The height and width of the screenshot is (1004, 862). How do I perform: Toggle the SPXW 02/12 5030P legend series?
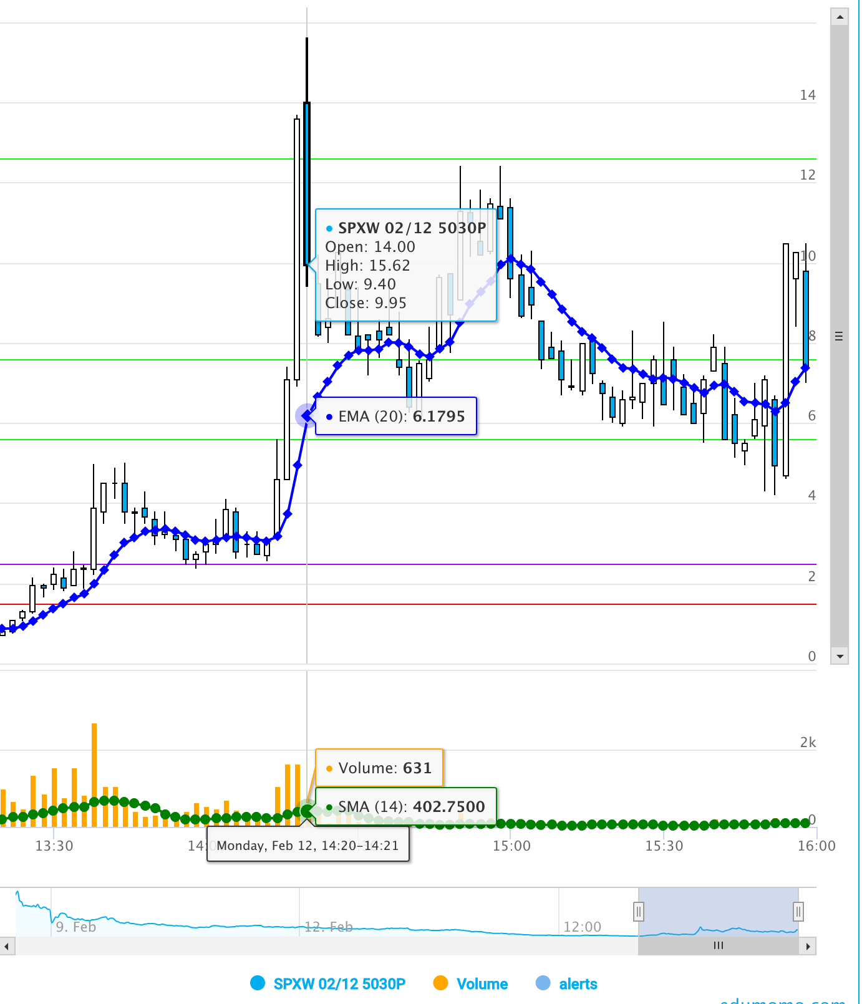tap(328, 983)
